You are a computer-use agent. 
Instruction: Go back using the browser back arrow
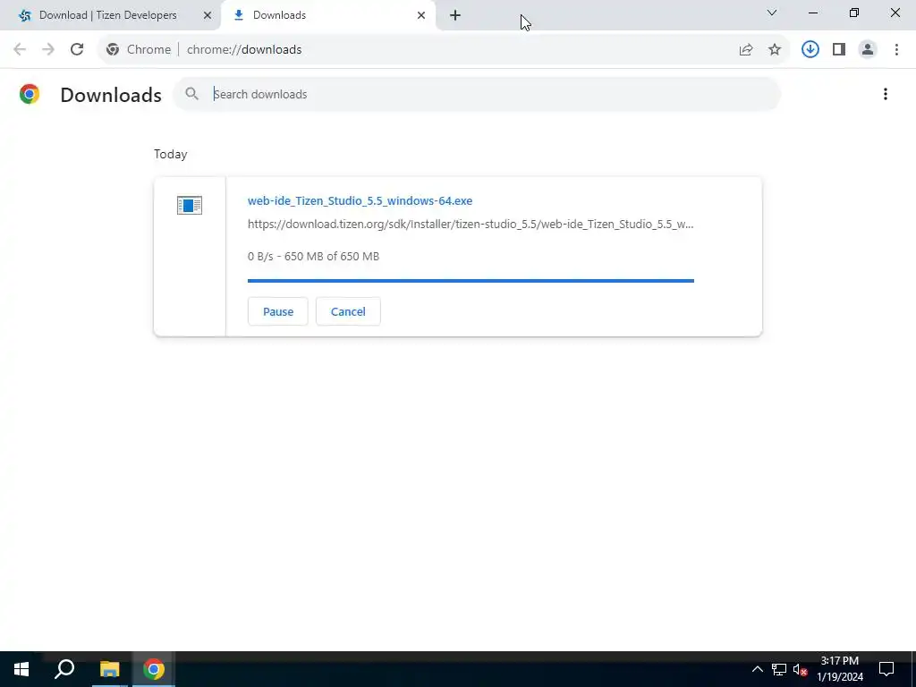pos(20,50)
